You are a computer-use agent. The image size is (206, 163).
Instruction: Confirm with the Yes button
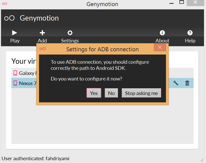[x=94, y=93]
